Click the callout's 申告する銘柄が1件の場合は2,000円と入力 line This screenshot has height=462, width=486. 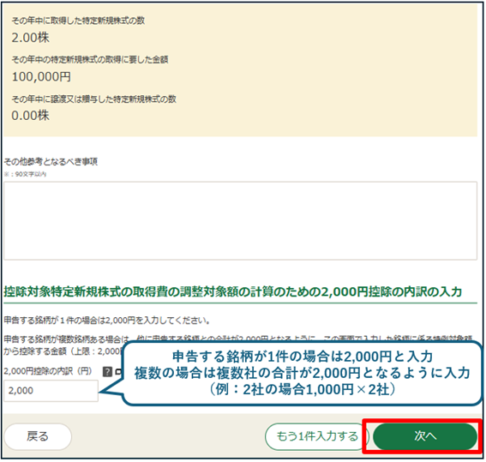click(303, 357)
